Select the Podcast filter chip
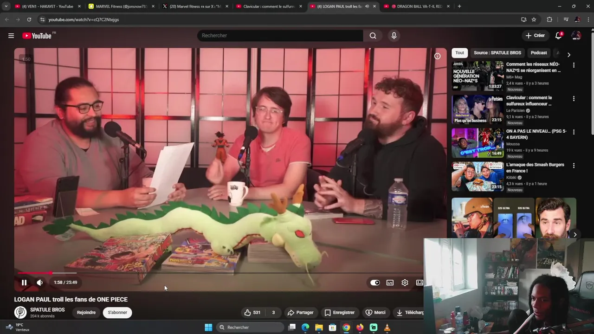This screenshot has height=334, width=594. (539, 53)
